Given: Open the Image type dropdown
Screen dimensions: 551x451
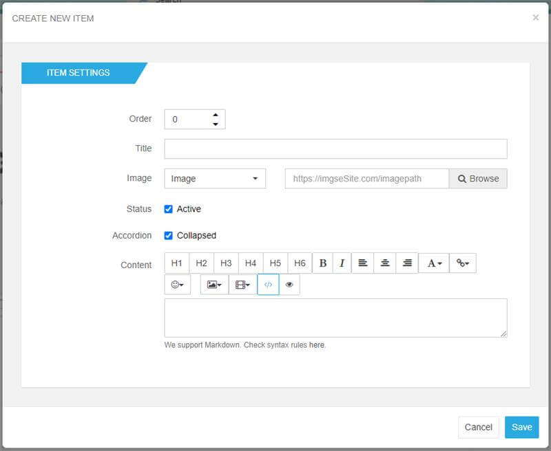Looking at the screenshot, I should pyautogui.click(x=215, y=179).
